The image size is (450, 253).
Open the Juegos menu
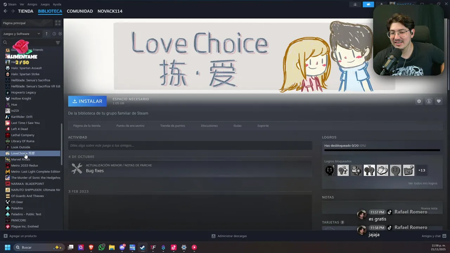45,4
